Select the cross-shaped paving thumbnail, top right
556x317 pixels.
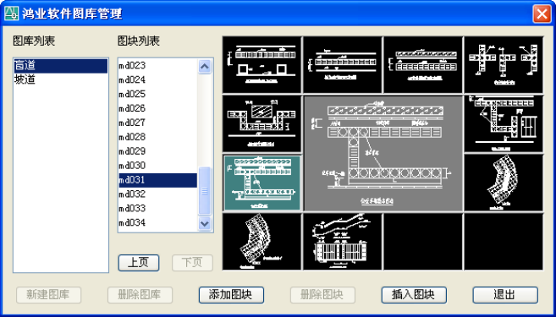tap(504, 64)
